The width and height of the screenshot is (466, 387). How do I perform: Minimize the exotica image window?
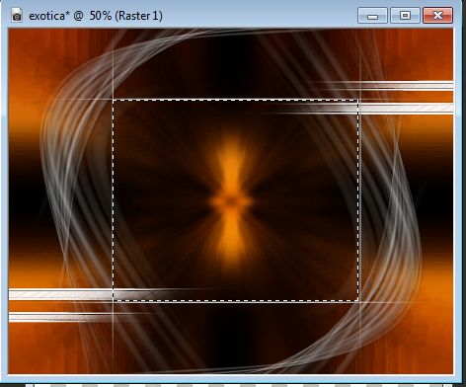coord(372,16)
